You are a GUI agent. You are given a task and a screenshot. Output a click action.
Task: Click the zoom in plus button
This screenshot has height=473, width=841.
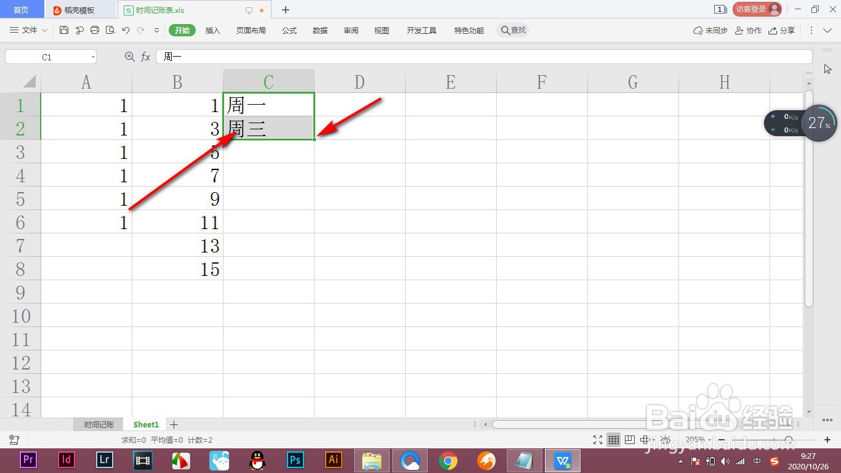[x=827, y=440]
